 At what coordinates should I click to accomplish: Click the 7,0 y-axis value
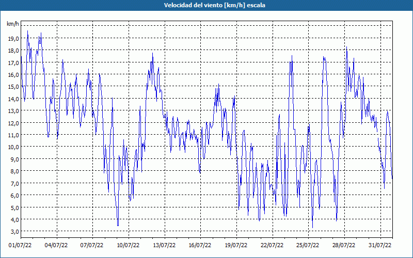(15, 184)
